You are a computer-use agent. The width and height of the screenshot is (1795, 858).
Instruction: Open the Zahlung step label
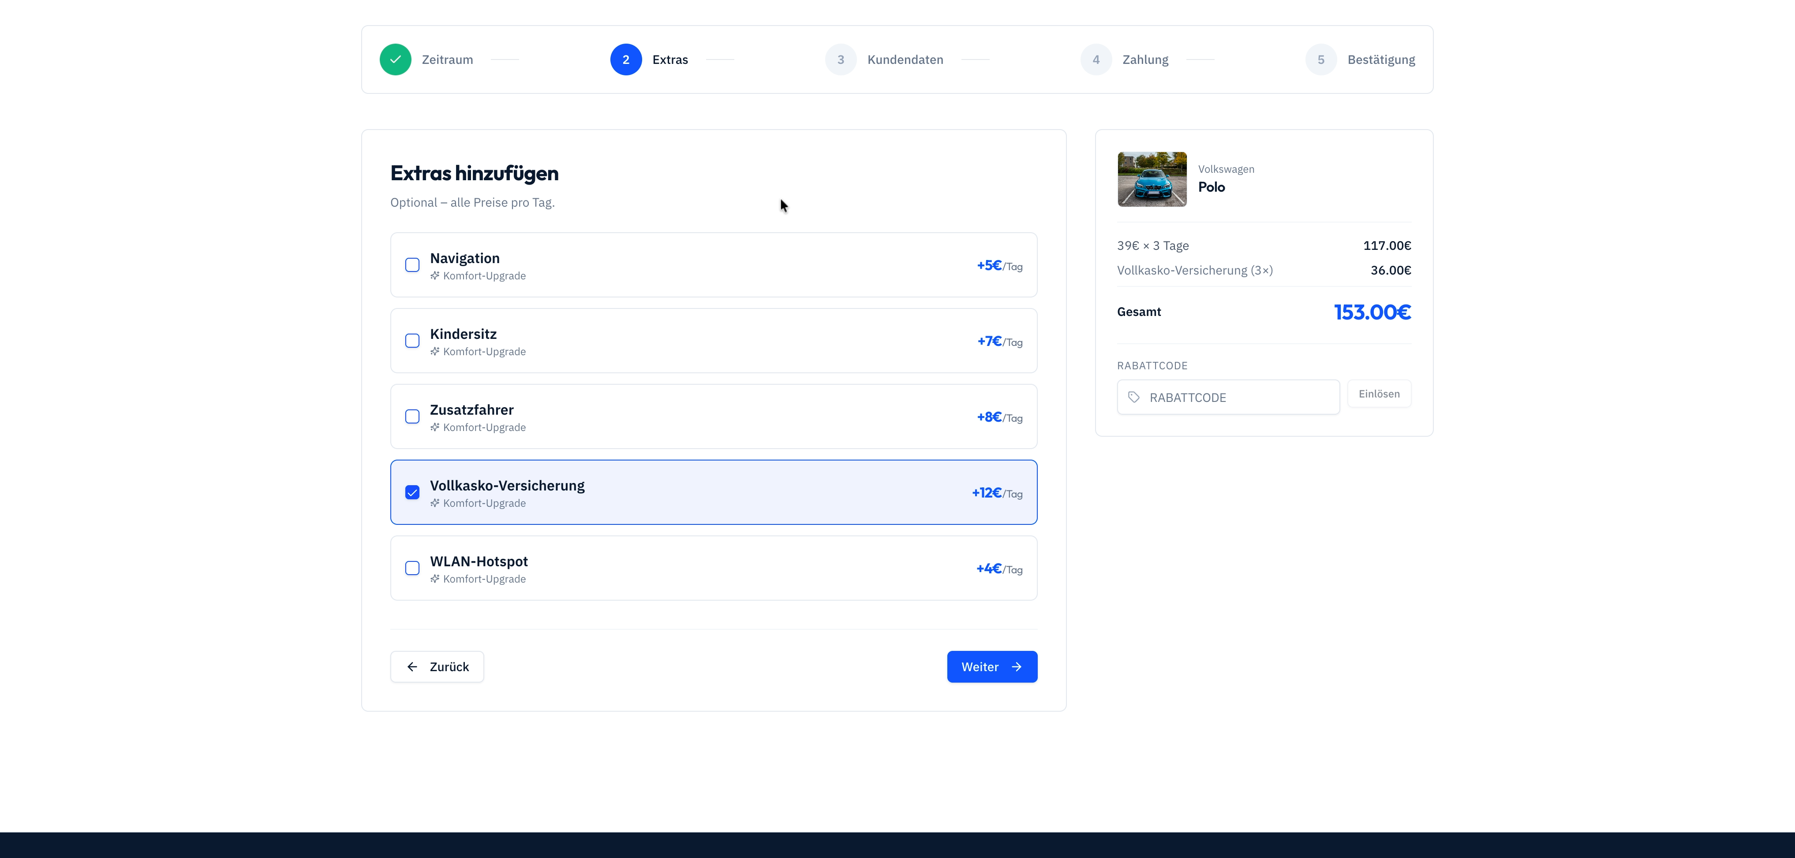click(1145, 60)
